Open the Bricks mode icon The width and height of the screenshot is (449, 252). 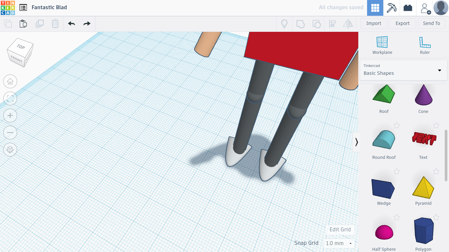408,8
